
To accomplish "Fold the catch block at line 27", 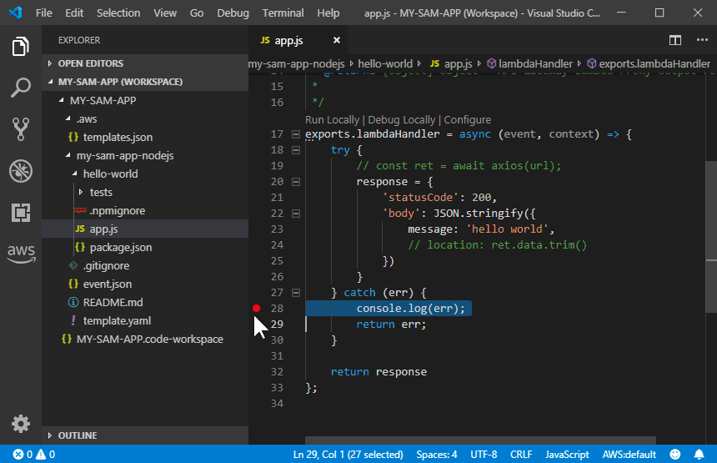I will [x=296, y=292].
